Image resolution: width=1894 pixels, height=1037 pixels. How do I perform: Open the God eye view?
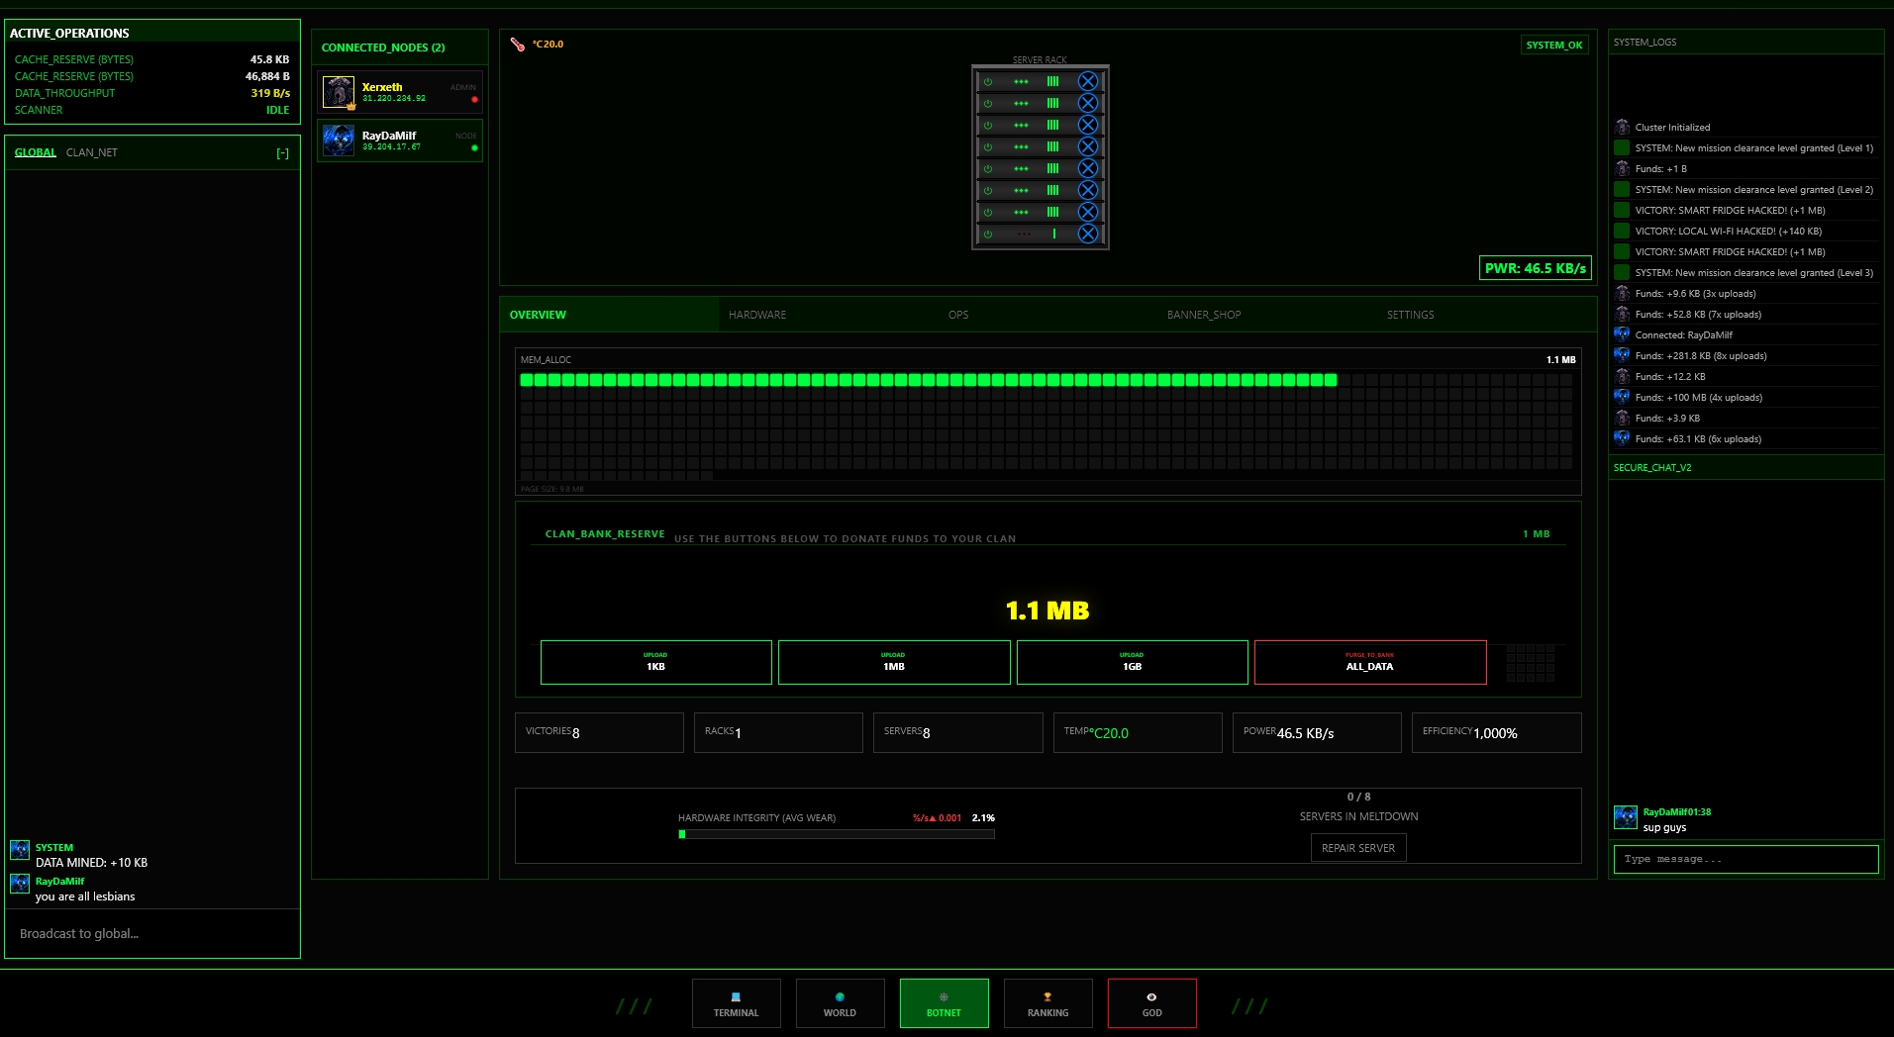pyautogui.click(x=1151, y=1003)
